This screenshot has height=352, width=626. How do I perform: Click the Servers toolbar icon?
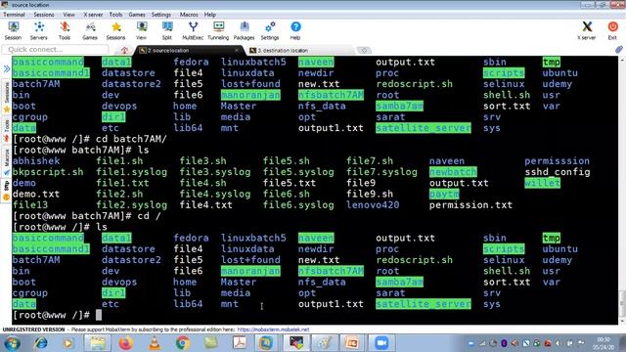39,30
